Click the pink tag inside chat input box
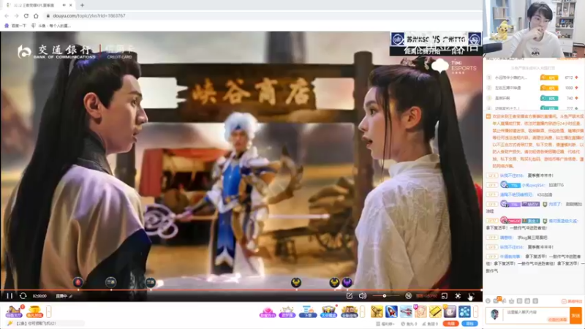585x329 pixels. point(557,319)
